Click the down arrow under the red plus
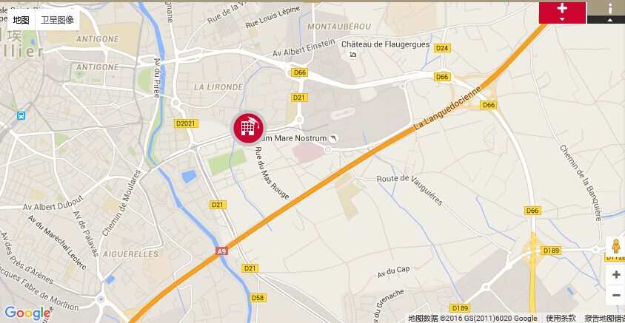 tap(562, 19)
